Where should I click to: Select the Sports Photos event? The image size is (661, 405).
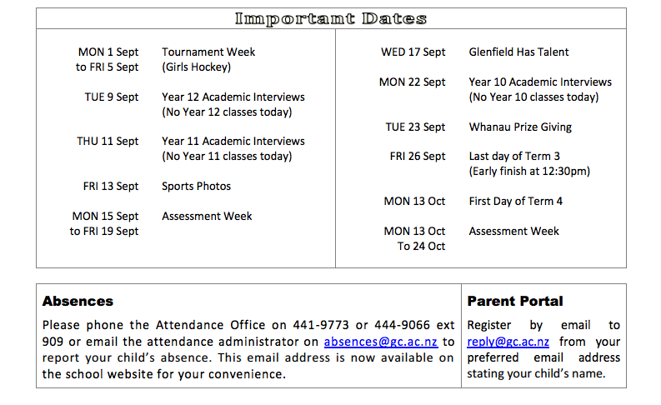point(196,187)
